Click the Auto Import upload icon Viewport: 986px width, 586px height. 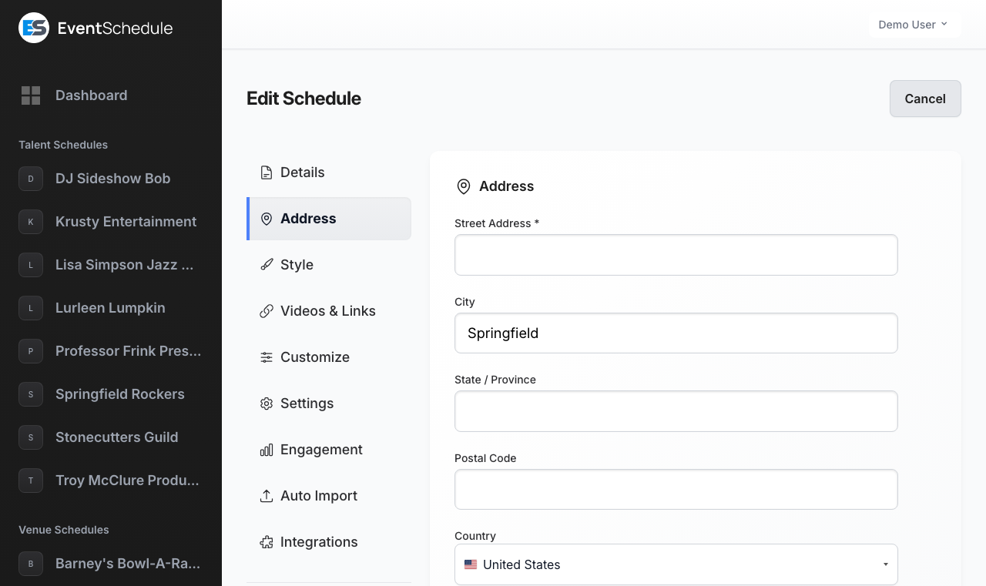click(267, 496)
